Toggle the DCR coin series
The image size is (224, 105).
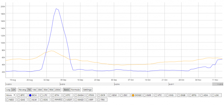(x=102, y=95)
